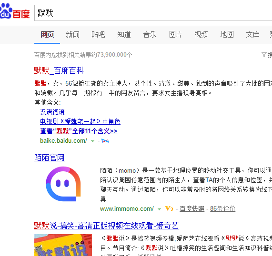
Task: Open the 文库 tab
Action: pyautogui.click(x=252, y=34)
